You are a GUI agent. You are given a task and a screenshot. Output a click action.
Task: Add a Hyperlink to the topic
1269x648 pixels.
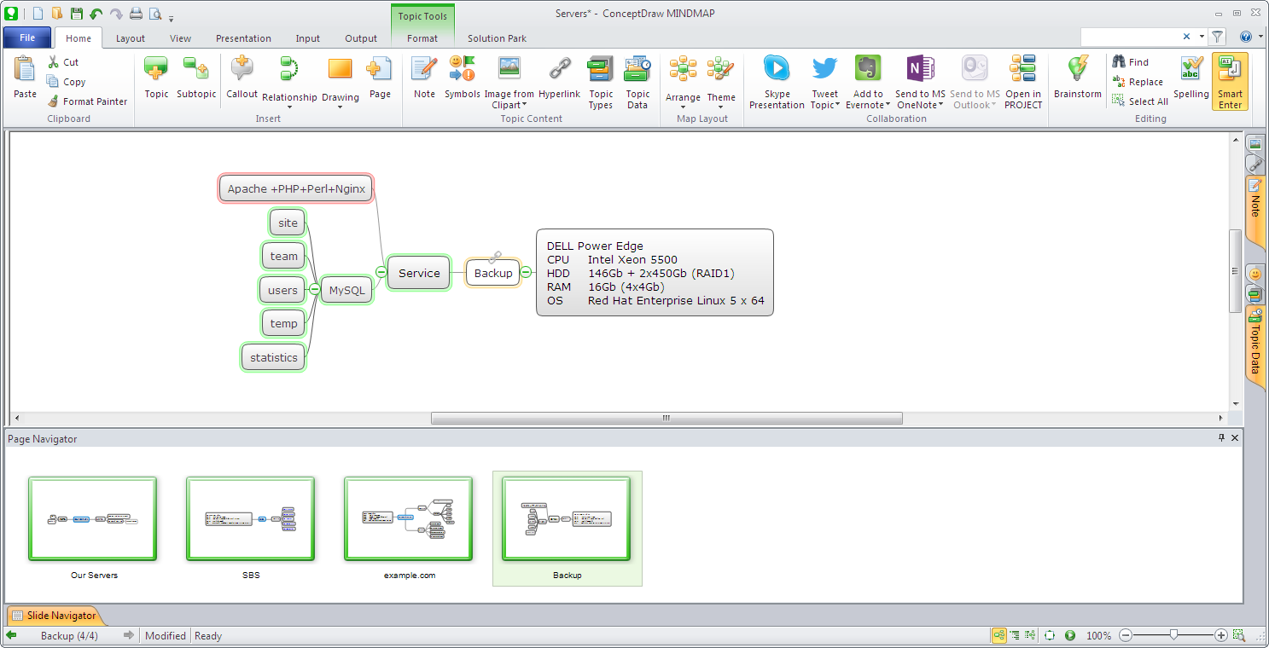click(x=559, y=78)
